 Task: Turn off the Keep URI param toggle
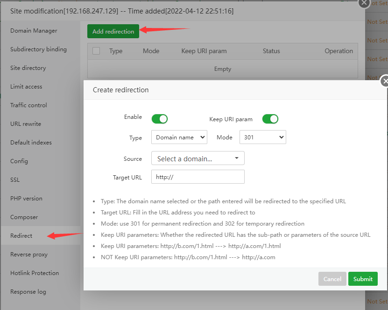point(270,119)
